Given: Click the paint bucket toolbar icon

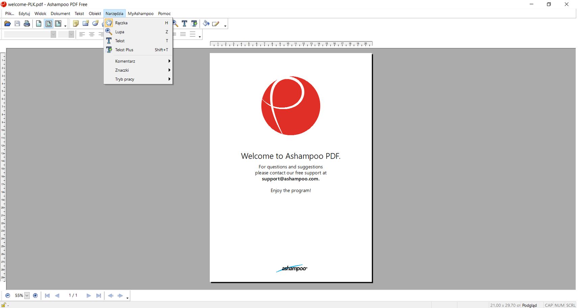Looking at the screenshot, I should (x=206, y=24).
